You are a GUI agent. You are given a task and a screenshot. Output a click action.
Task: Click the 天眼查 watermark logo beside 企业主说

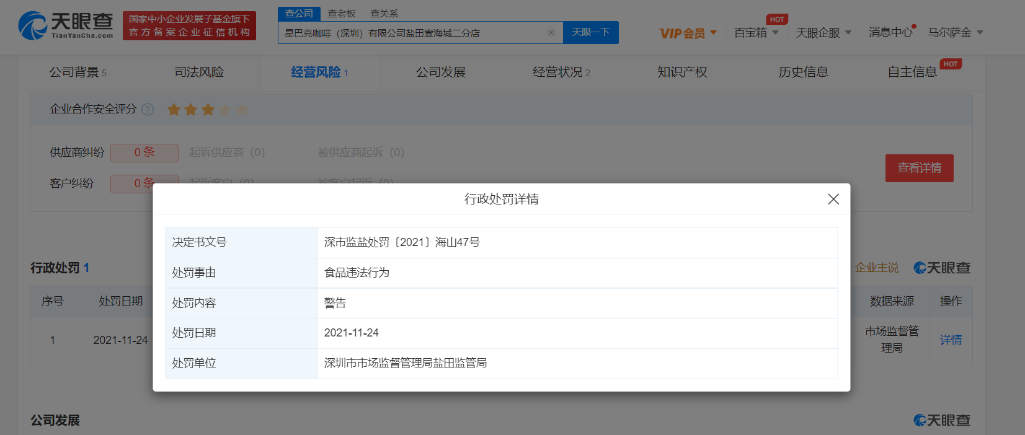coord(942,268)
